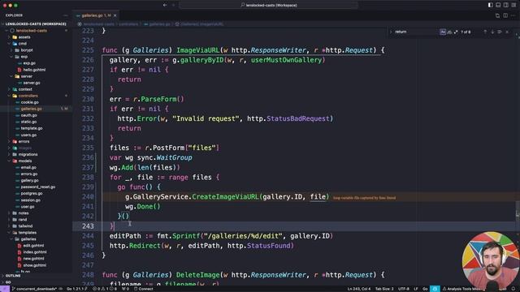Open errors and warnings count in status bar
This screenshot has height=292, width=520.
105,289
